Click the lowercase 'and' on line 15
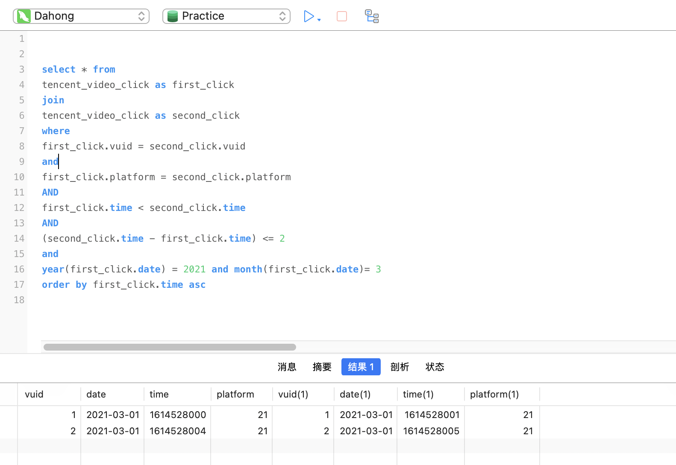This screenshot has width=676, height=465. tap(50, 254)
